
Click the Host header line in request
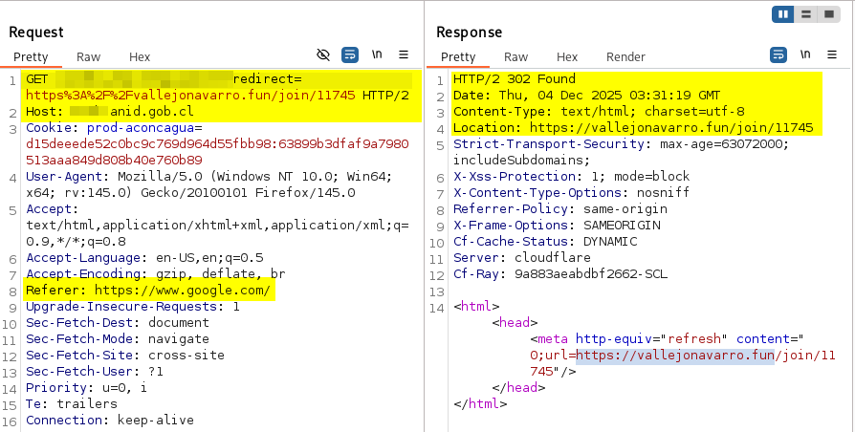[x=110, y=112]
